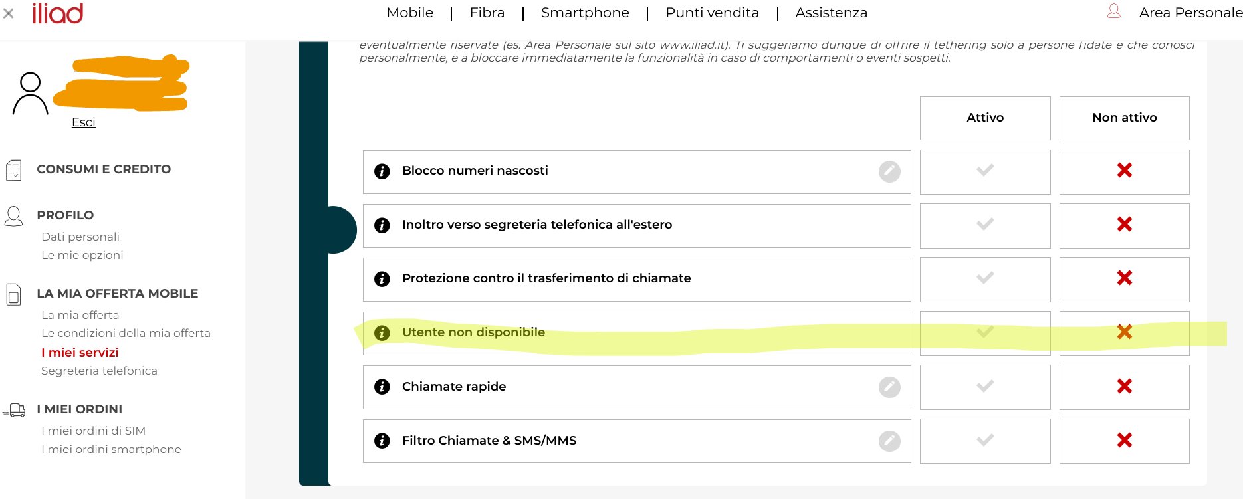The image size is (1243, 499).
Task: Click the Area Personale user icon
Action: pos(1114,11)
